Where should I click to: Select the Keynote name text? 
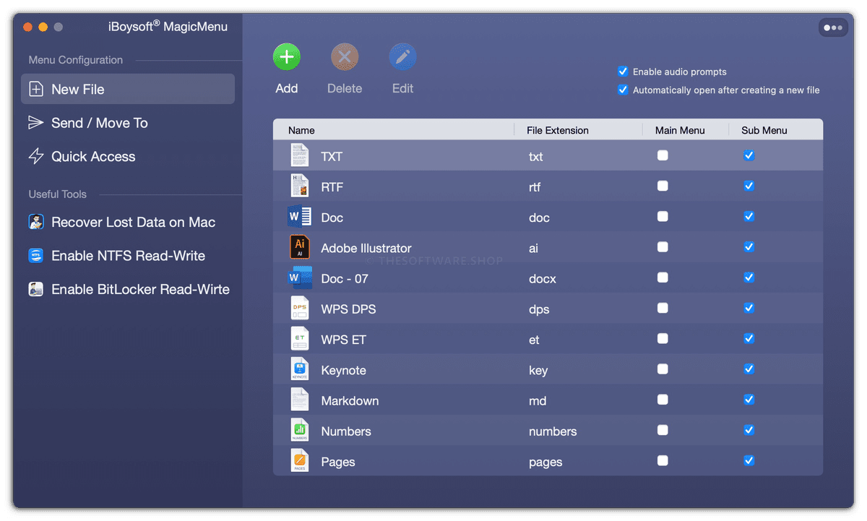[x=343, y=370]
